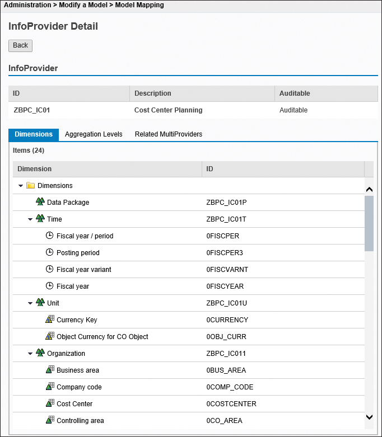The image size is (382, 437).
Task: Click clock icon beside Fiscal year / period
Action: pos(49,236)
